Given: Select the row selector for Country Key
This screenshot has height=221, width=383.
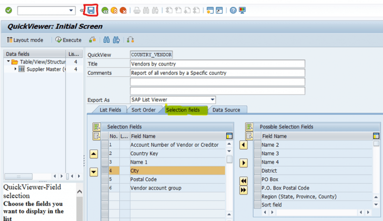Looking at the screenshot, I should tap(105, 154).
